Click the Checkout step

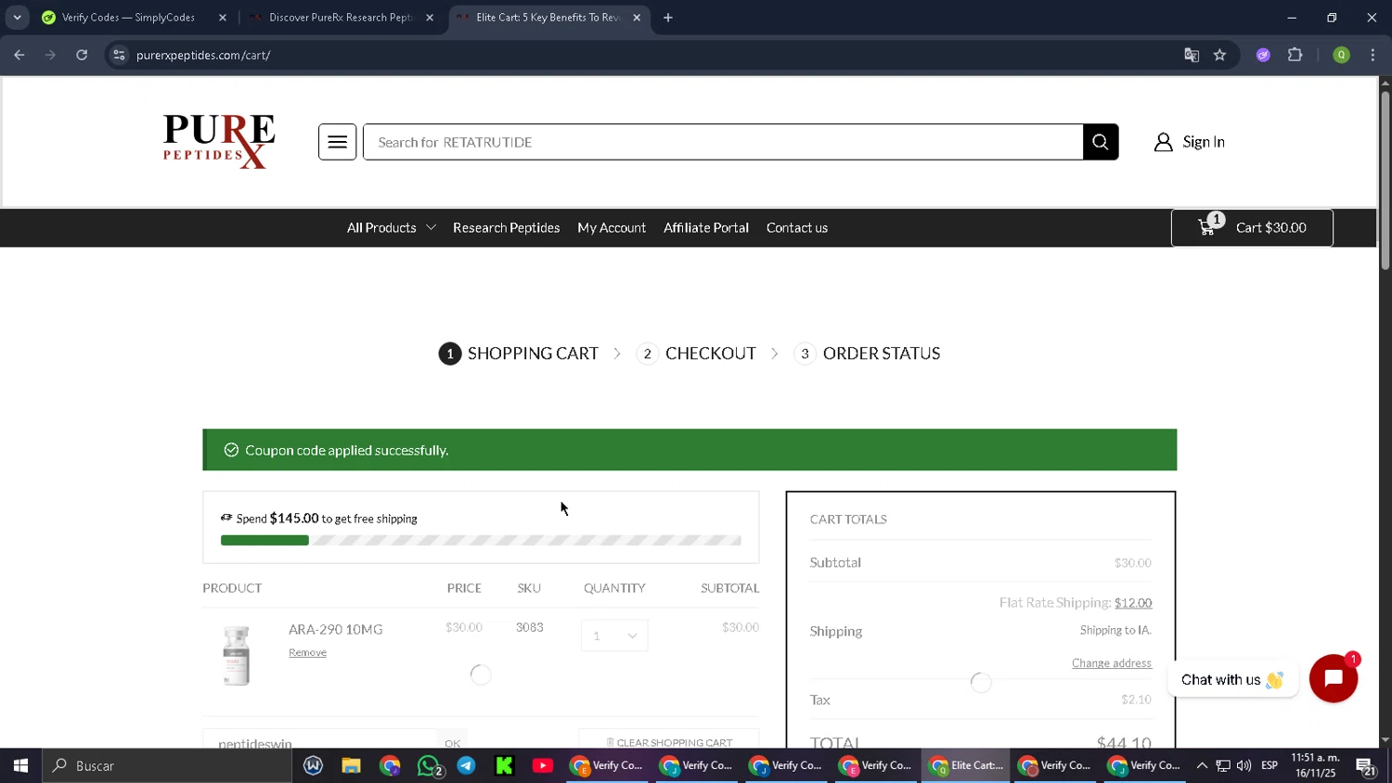pos(696,353)
